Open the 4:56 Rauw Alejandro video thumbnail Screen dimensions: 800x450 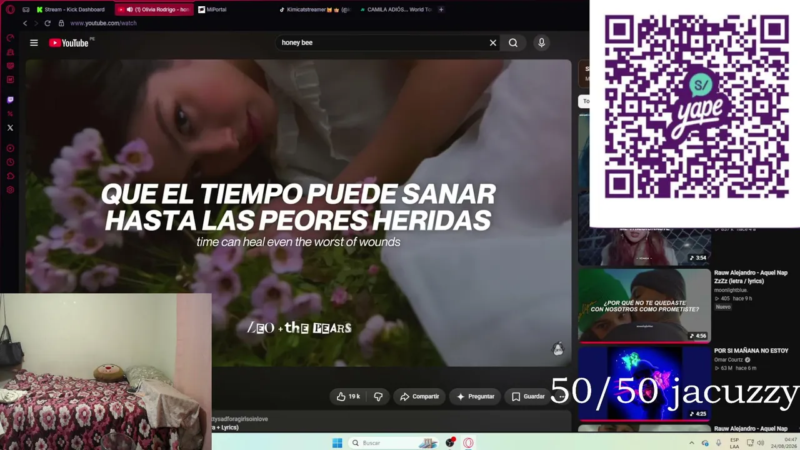644,305
